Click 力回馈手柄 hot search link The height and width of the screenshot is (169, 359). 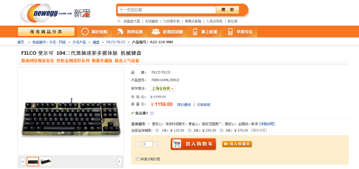click(171, 21)
